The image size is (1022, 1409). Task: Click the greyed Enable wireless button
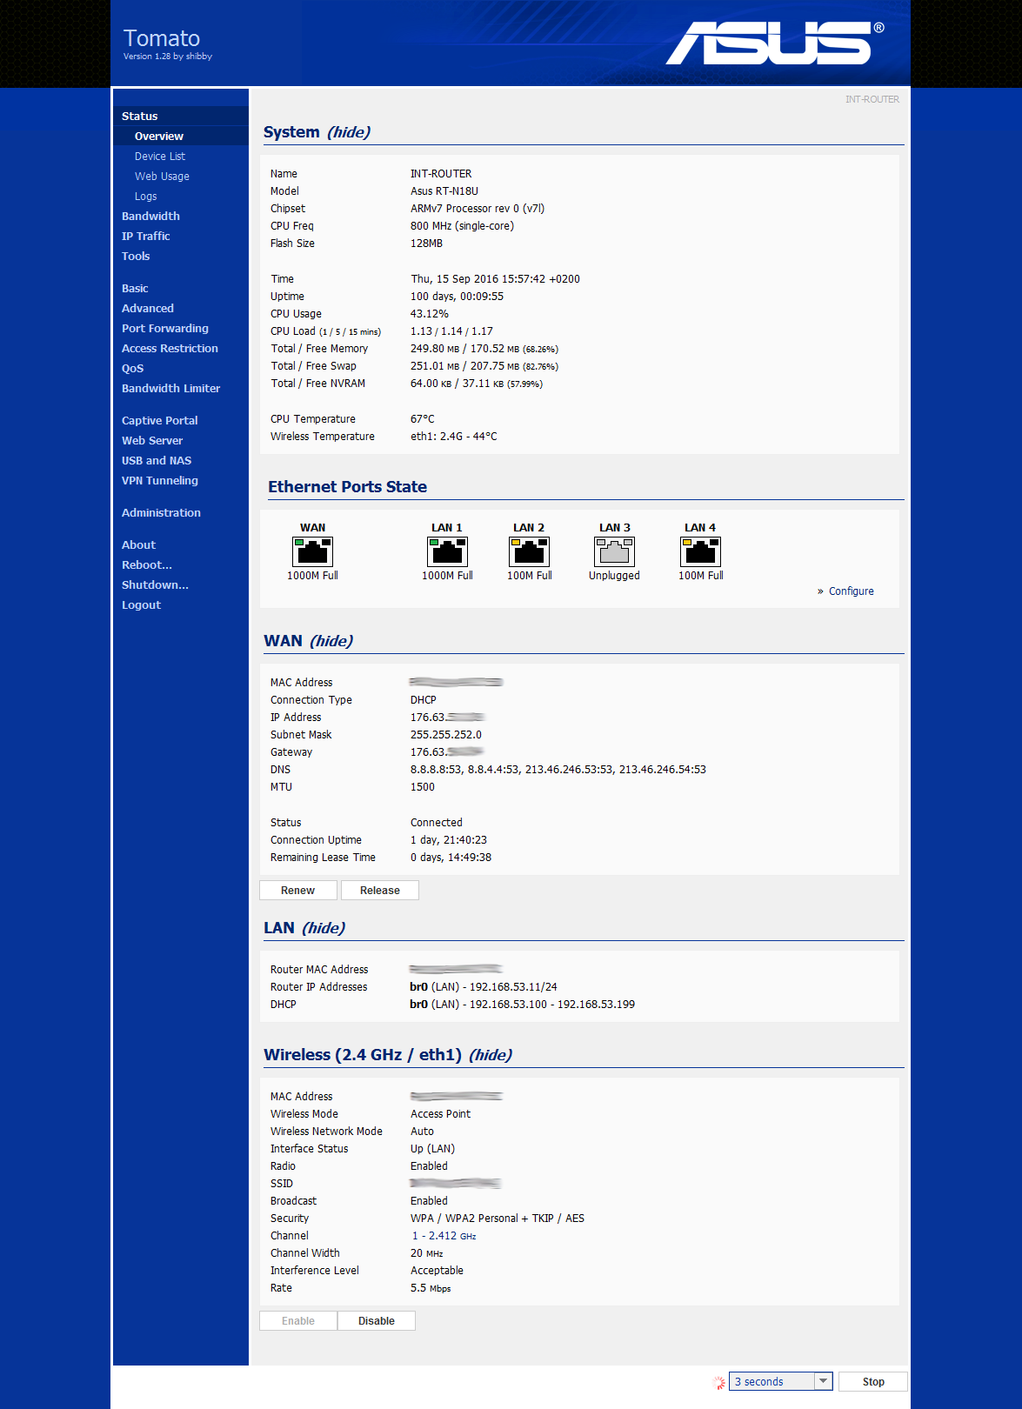[298, 1321]
